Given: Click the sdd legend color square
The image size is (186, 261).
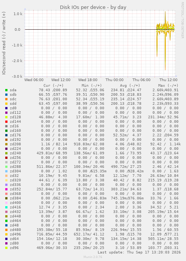Looking at the screenshot, I should coord(6,104).
